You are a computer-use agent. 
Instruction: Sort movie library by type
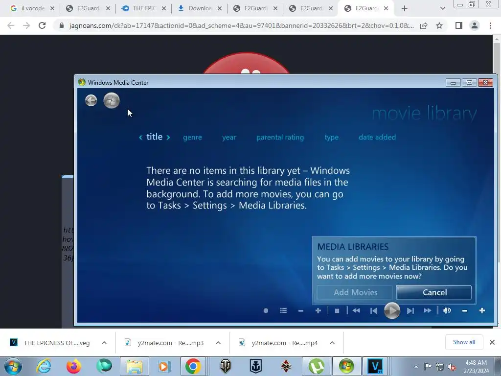(331, 137)
